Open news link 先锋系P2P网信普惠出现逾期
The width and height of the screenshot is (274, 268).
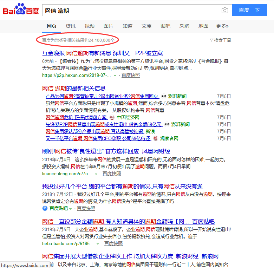tap(104, 124)
